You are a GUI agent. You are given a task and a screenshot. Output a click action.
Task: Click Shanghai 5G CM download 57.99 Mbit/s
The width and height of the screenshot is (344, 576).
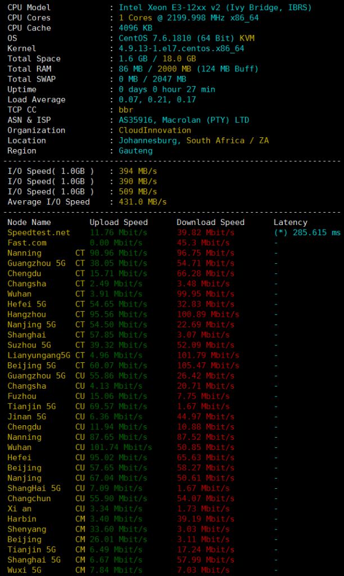(x=206, y=561)
